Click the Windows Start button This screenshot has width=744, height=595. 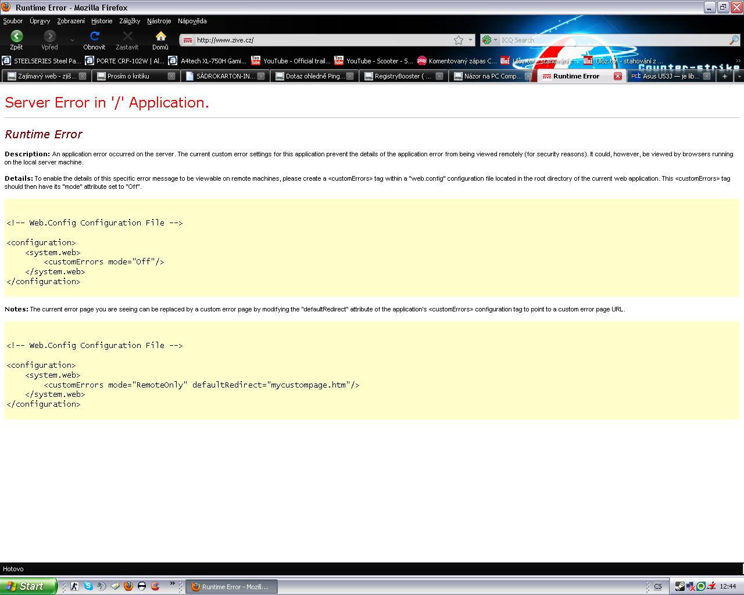point(28,586)
